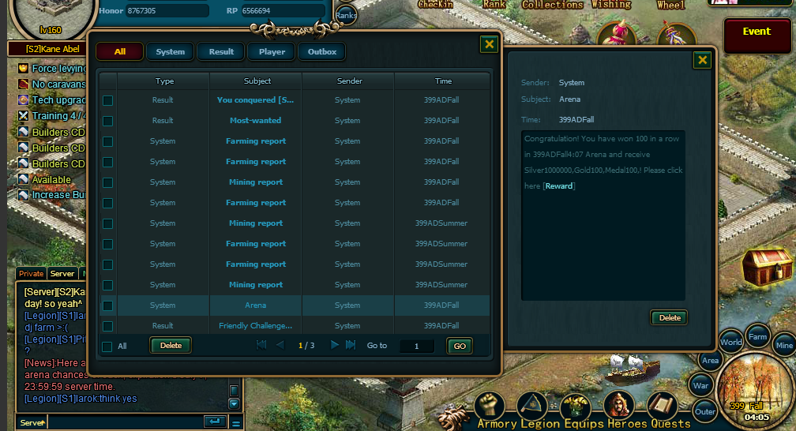The width and height of the screenshot is (796, 431).
Task: Open the Heroes portrait icon
Action: tap(619, 405)
